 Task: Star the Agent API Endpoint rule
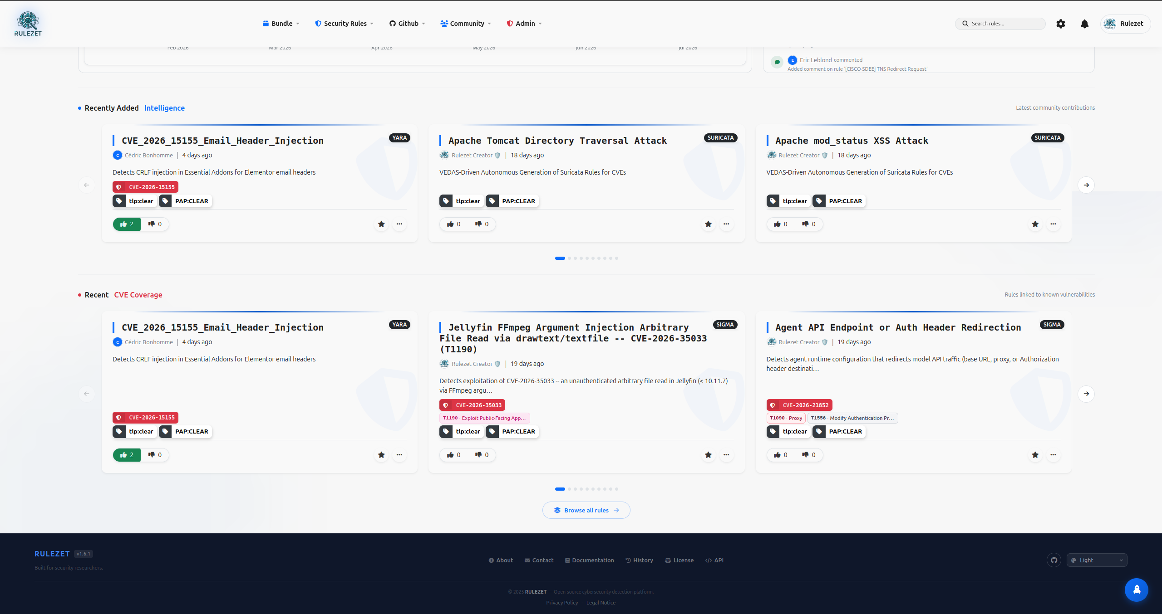(x=1035, y=455)
